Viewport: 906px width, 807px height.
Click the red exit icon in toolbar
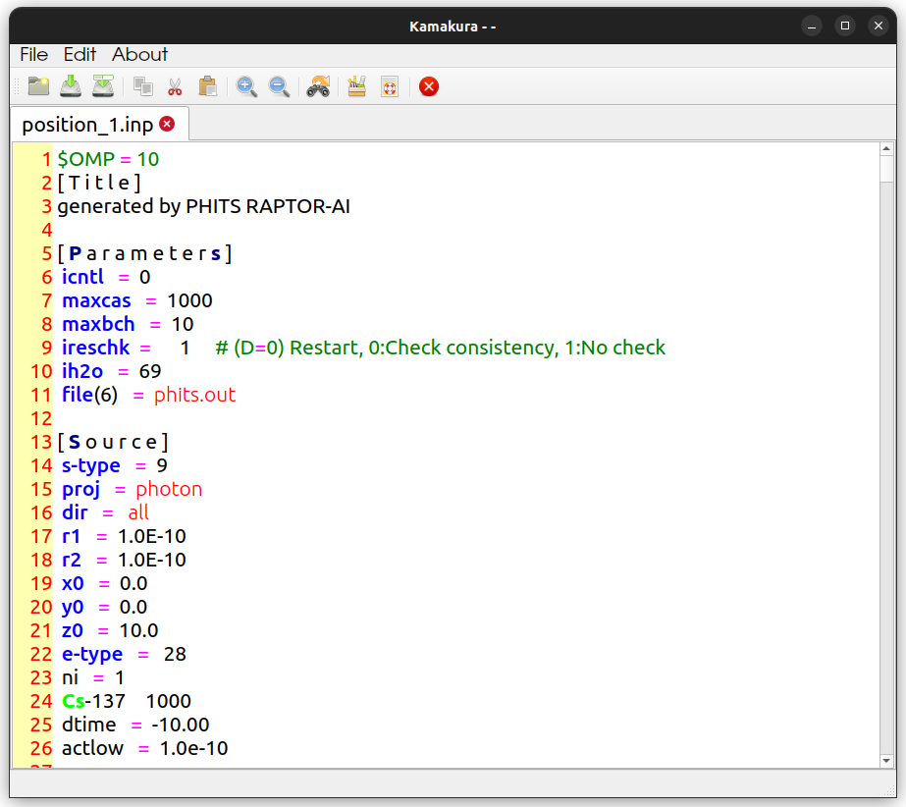click(x=428, y=86)
